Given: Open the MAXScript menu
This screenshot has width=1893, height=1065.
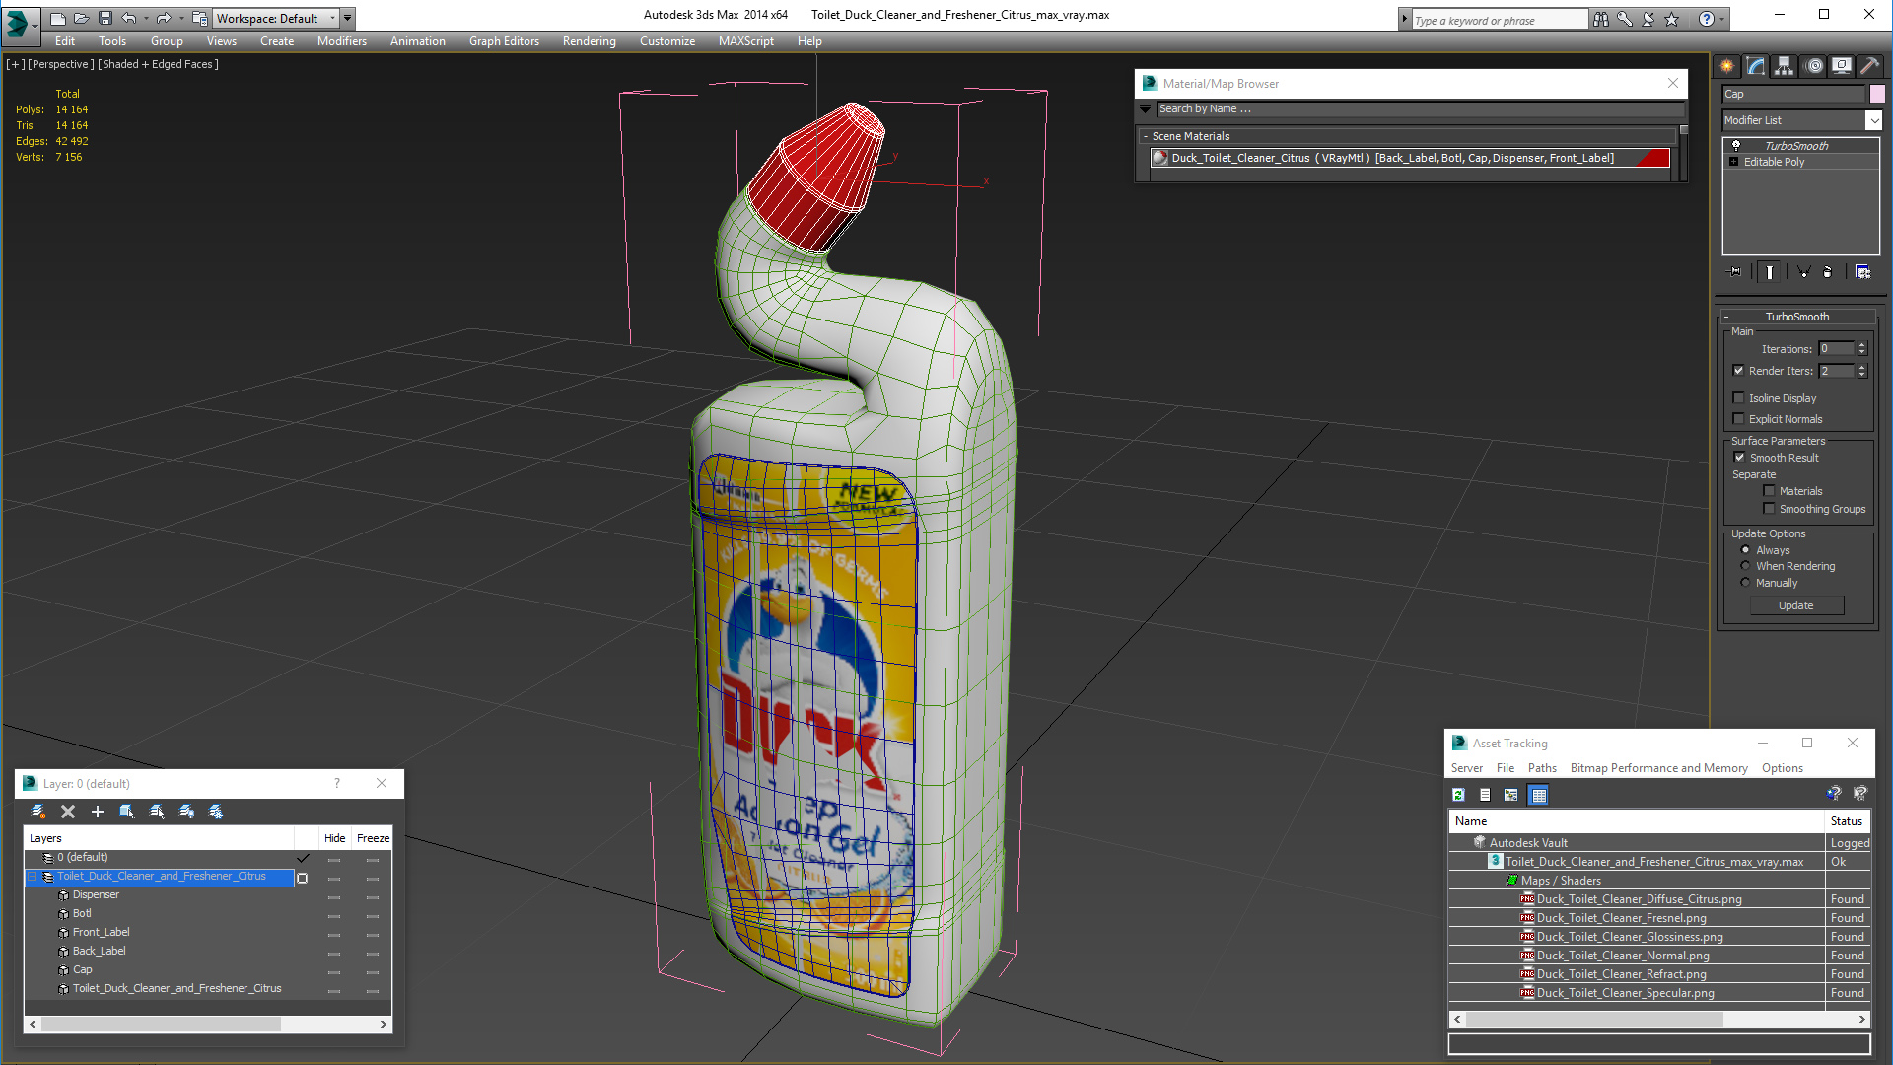Looking at the screenshot, I should click(x=746, y=41).
